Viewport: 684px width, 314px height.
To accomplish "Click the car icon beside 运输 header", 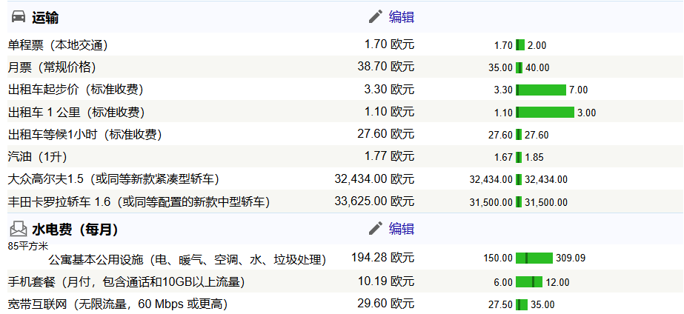I will pos(18,17).
